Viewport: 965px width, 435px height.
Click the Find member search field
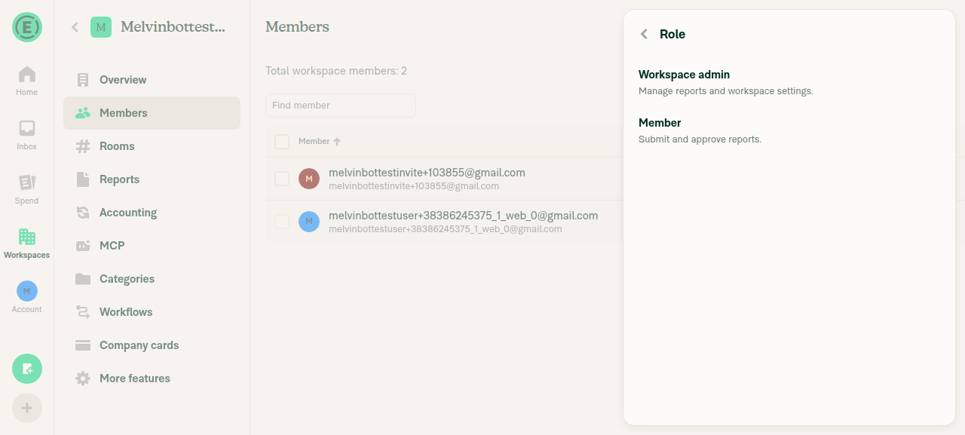(x=341, y=106)
